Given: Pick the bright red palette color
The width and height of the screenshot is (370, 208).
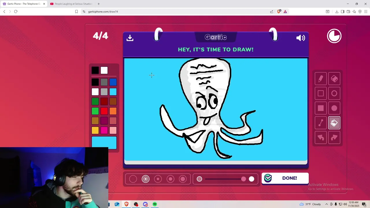Looking at the screenshot, I should click(104, 111).
